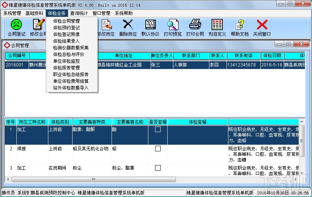The height and width of the screenshot is (197, 312).
Task: Click the red 关闭窗口 icon
Action: [x=262, y=24]
